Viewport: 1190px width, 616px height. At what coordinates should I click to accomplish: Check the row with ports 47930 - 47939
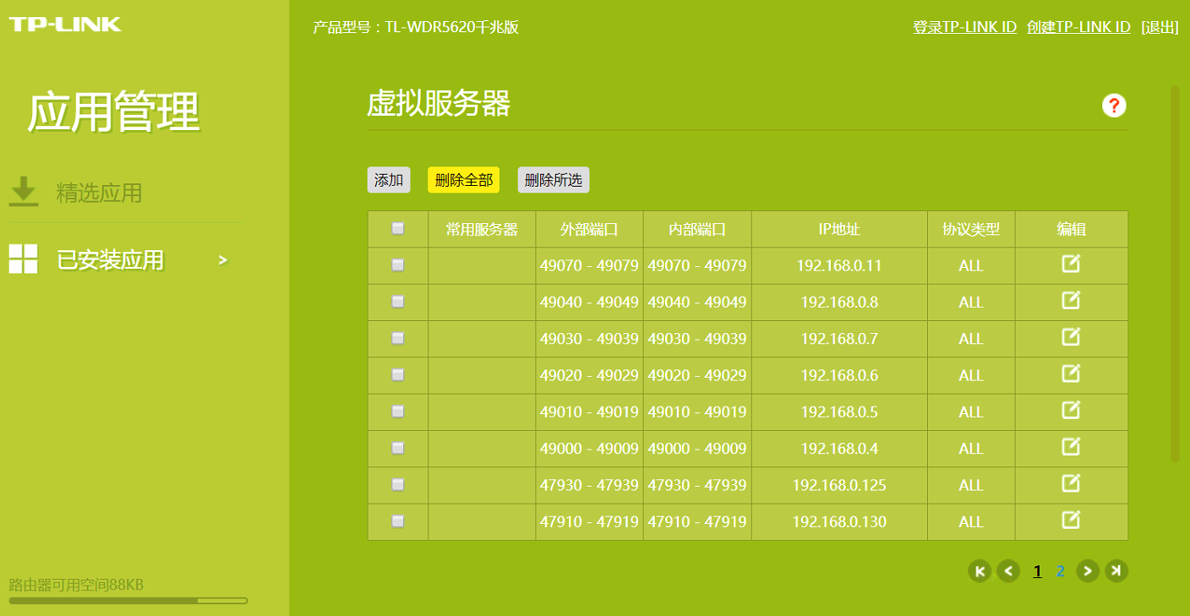click(x=398, y=485)
